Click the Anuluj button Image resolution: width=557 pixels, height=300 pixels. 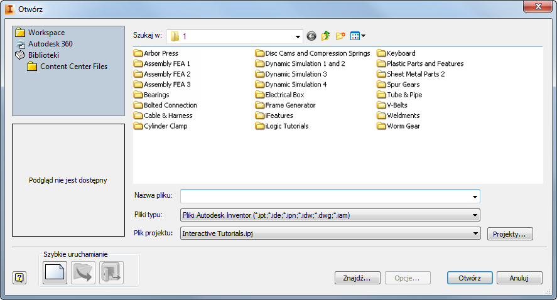[519, 278]
